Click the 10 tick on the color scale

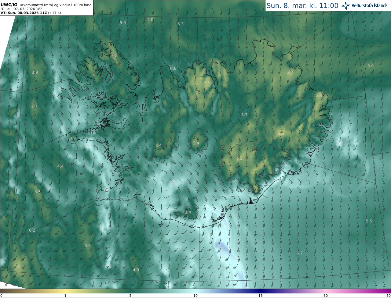195,296
